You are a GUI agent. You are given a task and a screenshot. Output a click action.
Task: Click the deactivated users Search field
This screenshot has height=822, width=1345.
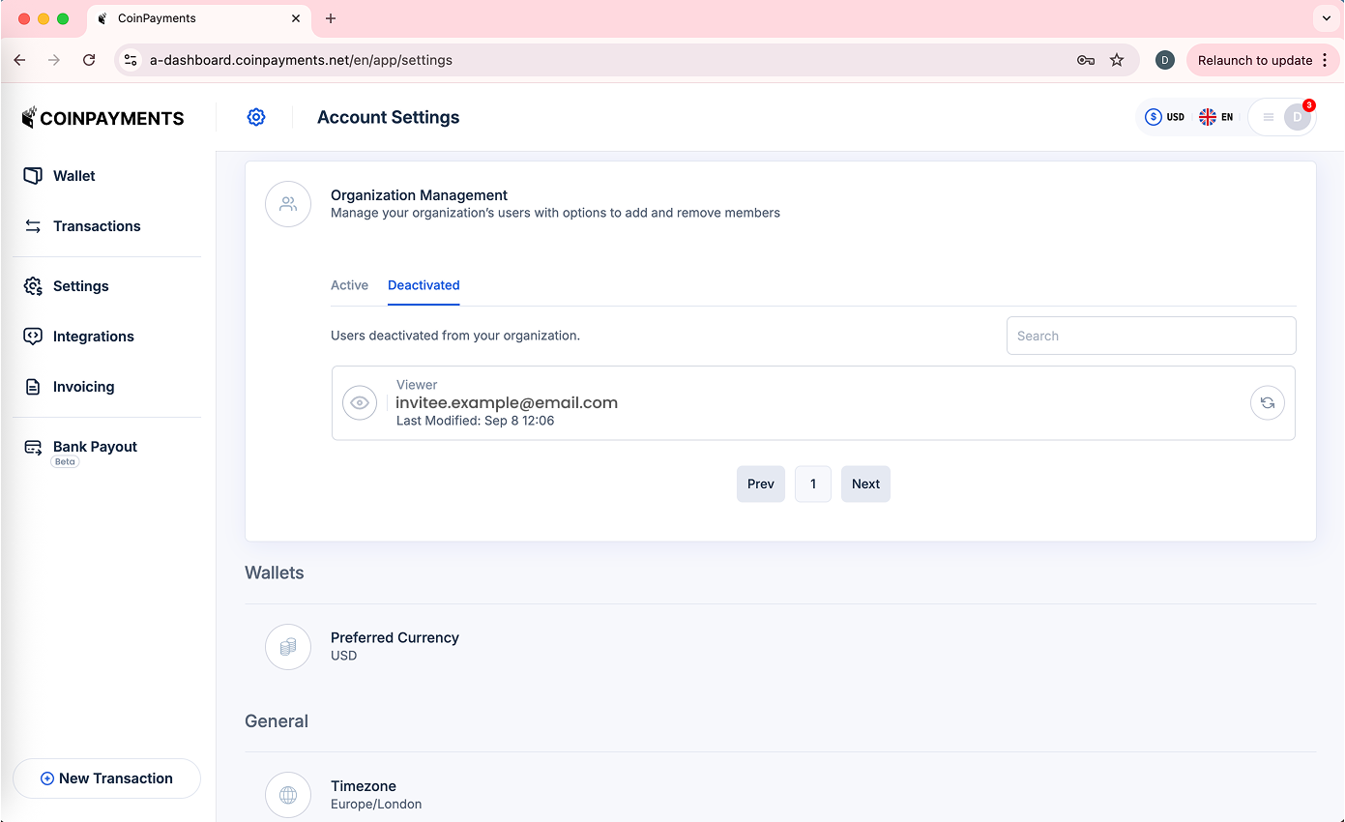(1151, 336)
